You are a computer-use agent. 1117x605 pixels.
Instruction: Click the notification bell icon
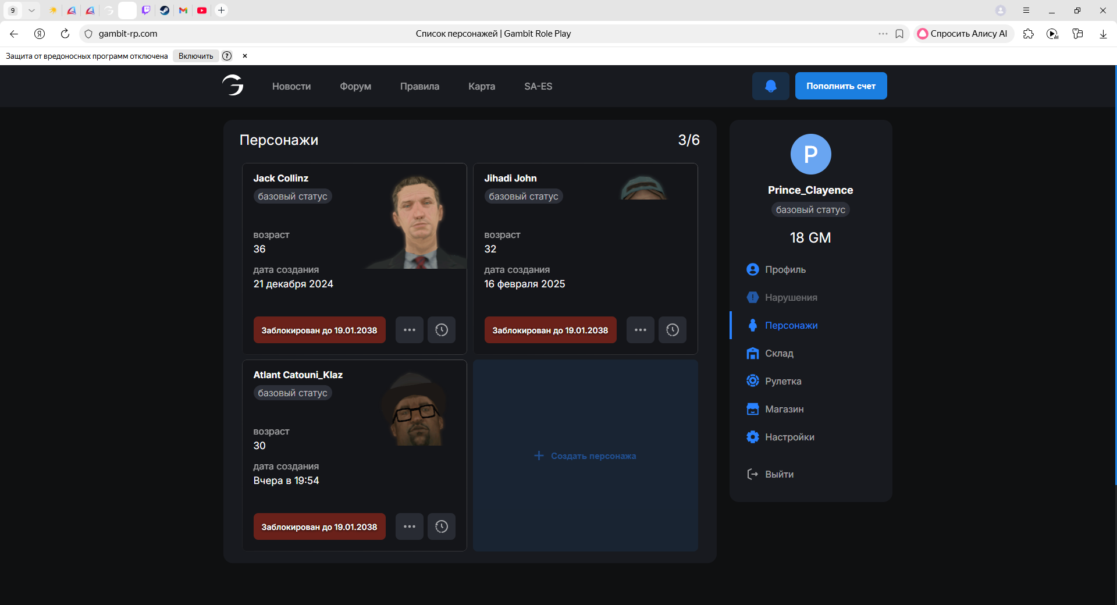(x=770, y=86)
